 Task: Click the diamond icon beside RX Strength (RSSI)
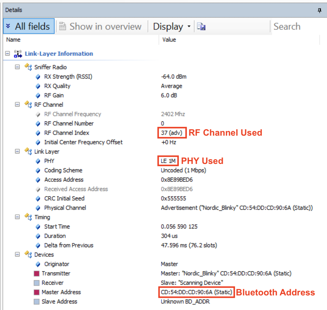pyautogui.click(x=38, y=76)
